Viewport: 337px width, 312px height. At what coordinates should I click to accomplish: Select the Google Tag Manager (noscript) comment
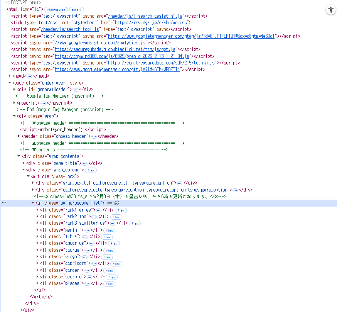click(59, 96)
